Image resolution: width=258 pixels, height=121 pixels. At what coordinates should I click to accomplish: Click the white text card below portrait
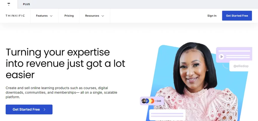tap(167, 115)
